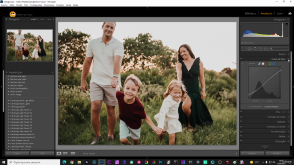Image resolution: width=294 pixels, height=165 pixels.
Task: Collapse the Histograma panel
Action: (288, 19)
